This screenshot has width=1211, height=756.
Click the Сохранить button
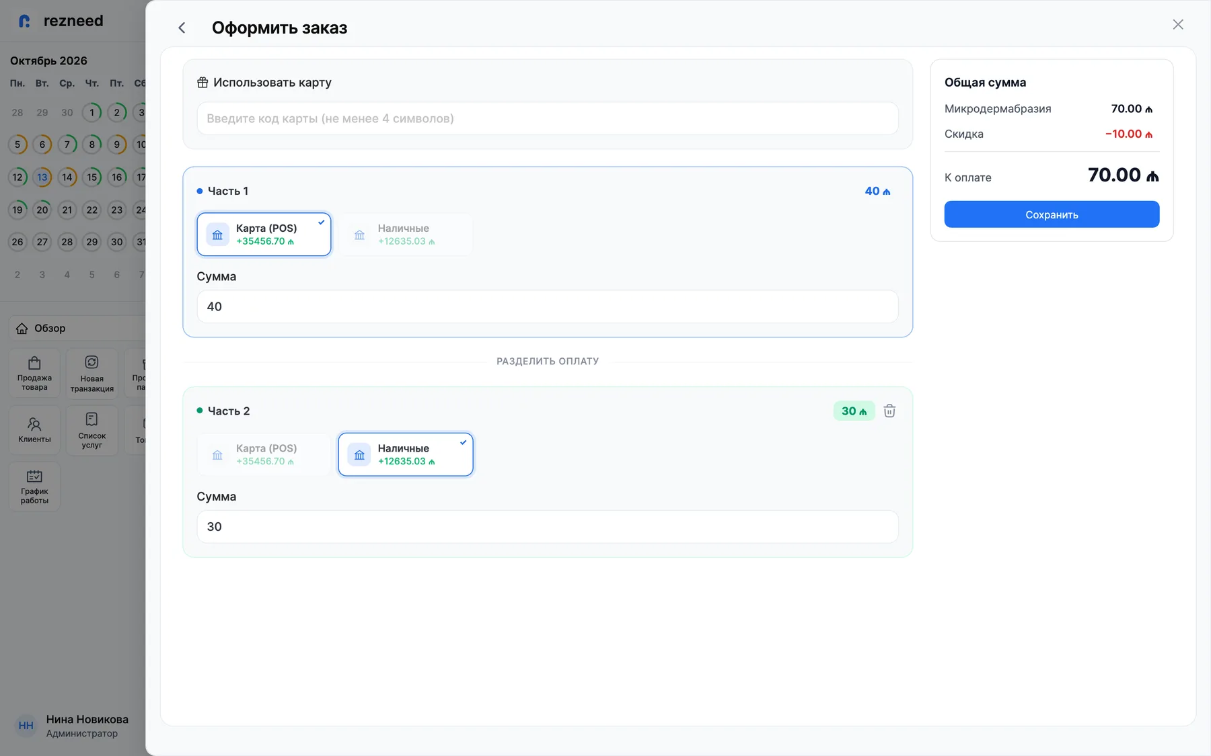(x=1052, y=214)
